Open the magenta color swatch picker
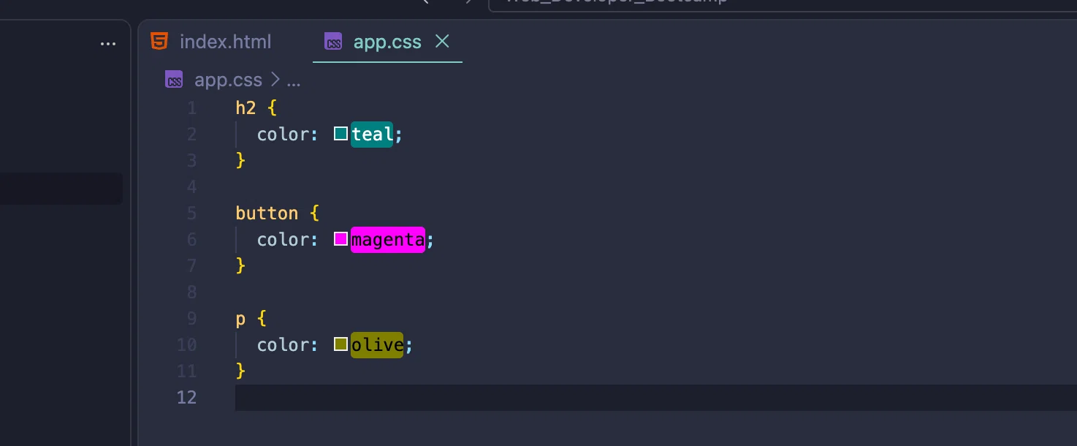 [340, 239]
